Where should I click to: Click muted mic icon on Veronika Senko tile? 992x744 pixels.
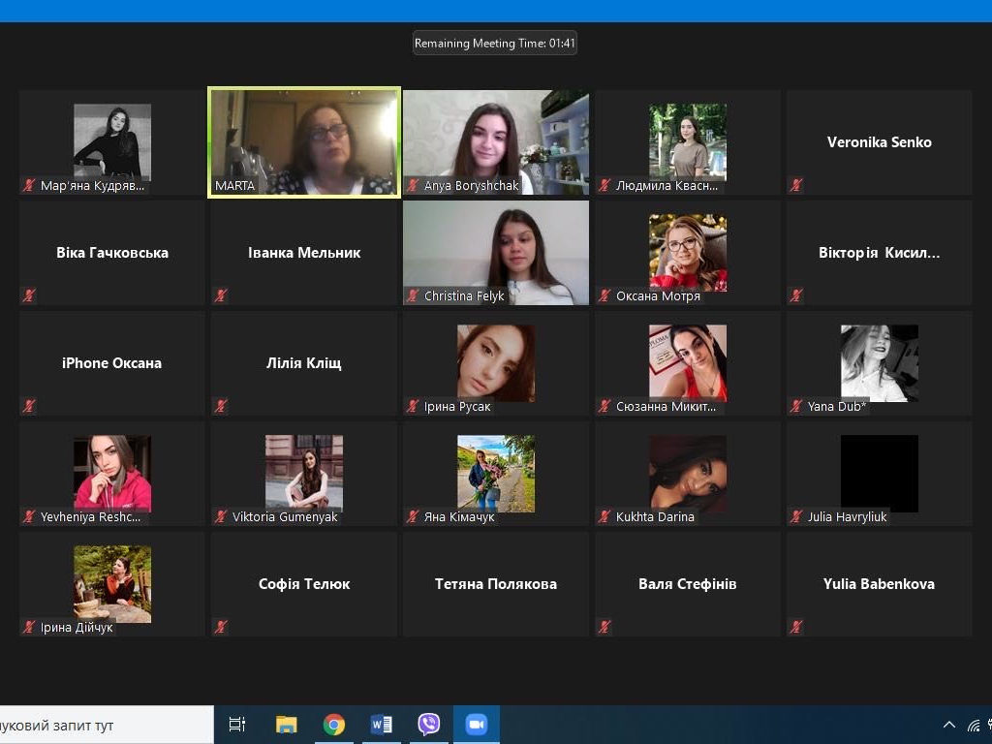point(797,185)
